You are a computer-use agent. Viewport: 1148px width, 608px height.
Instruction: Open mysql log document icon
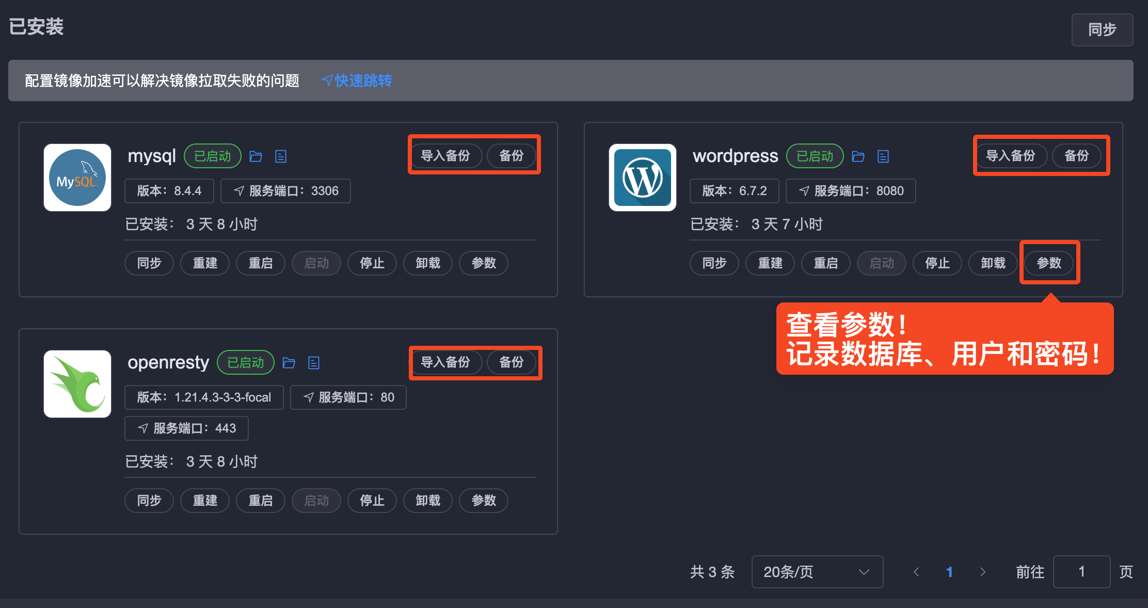(281, 156)
